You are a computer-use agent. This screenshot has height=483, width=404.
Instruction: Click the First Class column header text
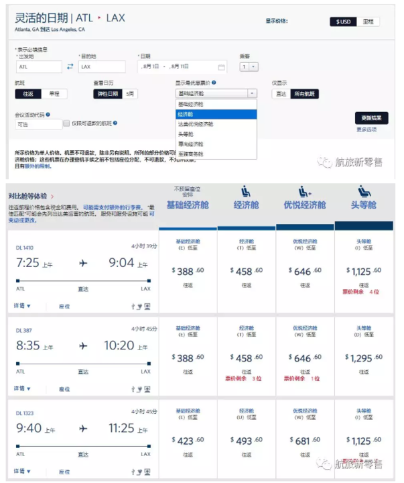(364, 205)
